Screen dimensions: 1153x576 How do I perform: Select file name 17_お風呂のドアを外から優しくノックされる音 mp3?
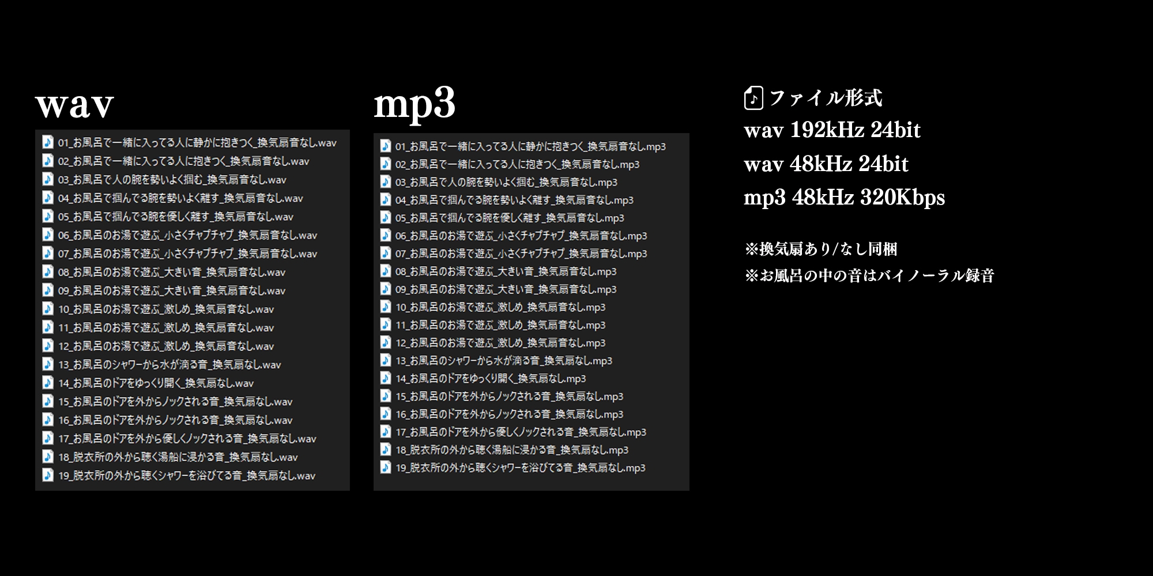[x=521, y=432]
